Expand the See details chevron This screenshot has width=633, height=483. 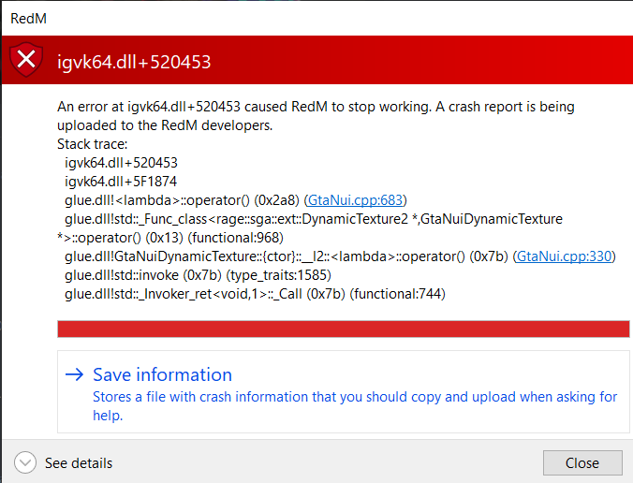pos(25,462)
